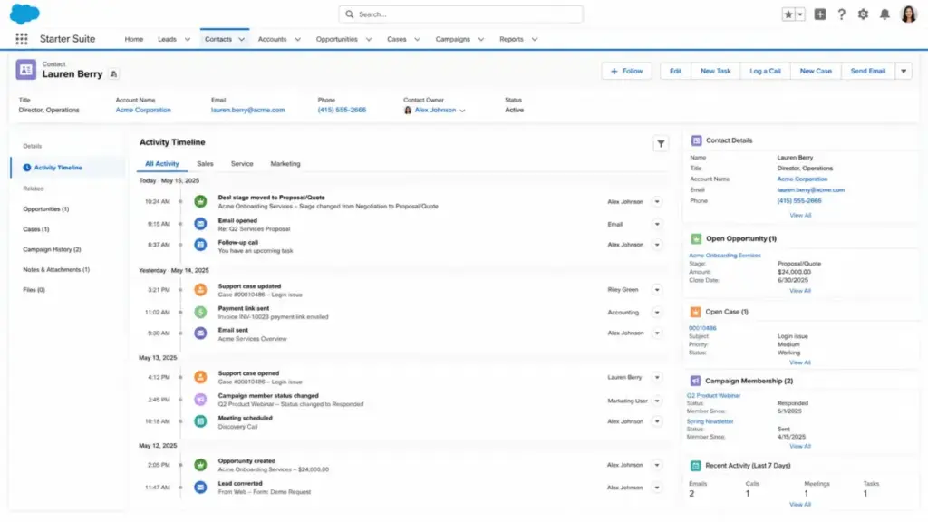Screen dimensions: 928x522
Task: Open the help question mark icon
Action: pyautogui.click(x=841, y=14)
